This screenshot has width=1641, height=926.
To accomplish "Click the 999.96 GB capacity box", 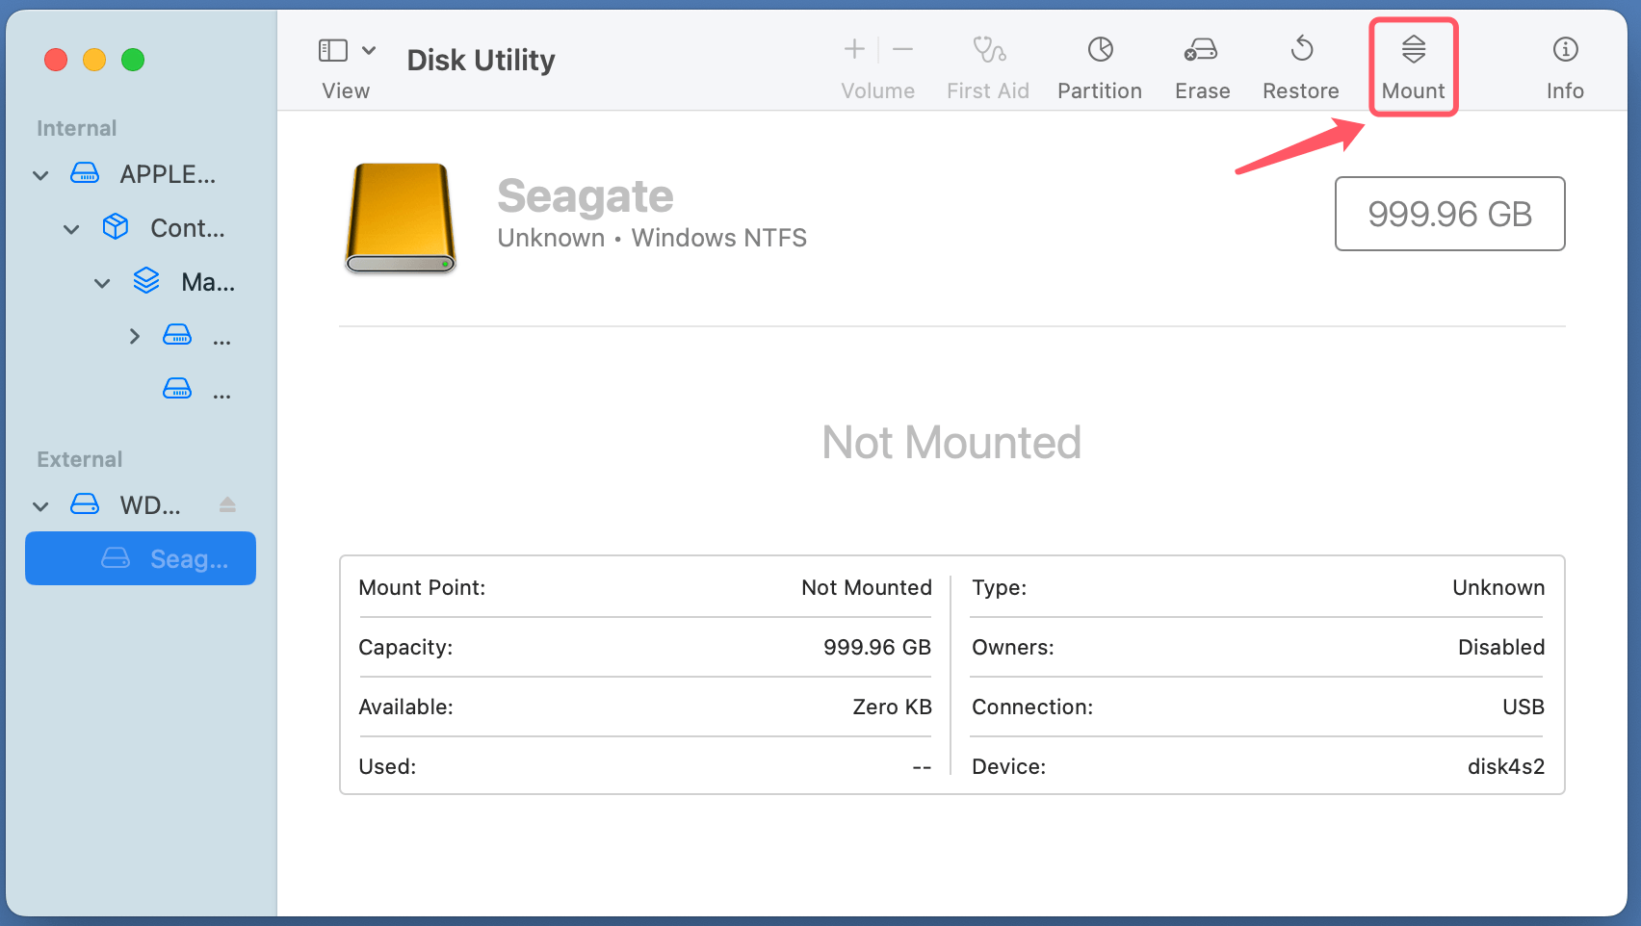I will [1449, 214].
